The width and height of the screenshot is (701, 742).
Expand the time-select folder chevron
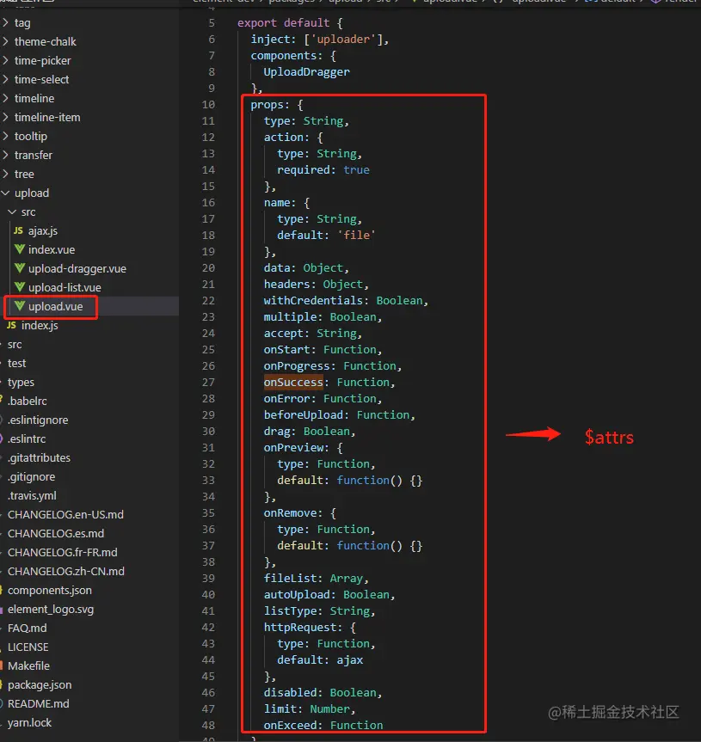(5, 79)
